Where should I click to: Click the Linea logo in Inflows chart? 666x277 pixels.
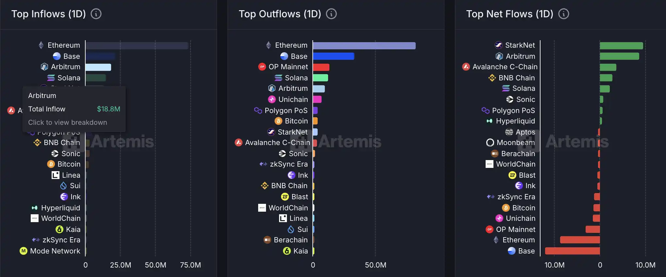pos(56,175)
